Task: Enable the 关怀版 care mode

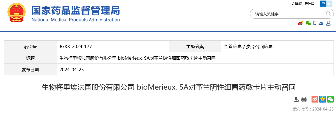Action: pos(309,4)
